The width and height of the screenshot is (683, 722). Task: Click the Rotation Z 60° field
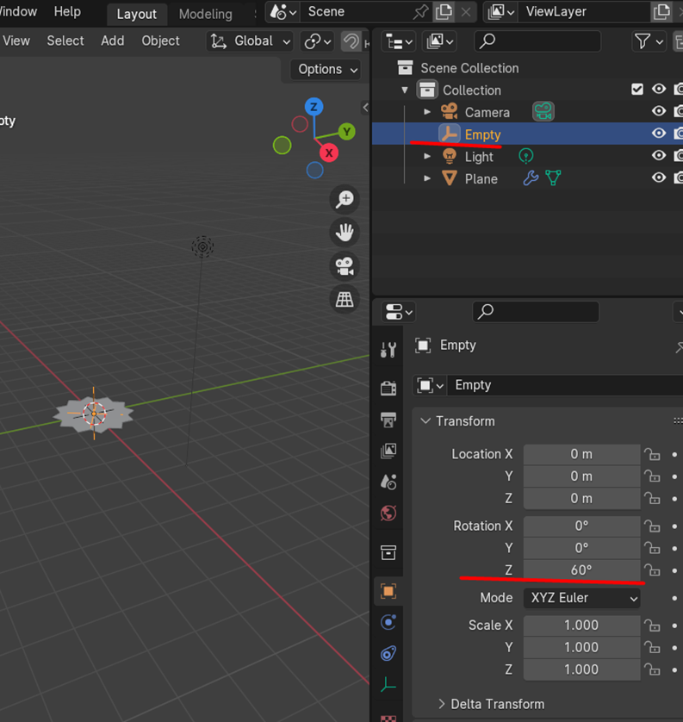click(x=581, y=570)
